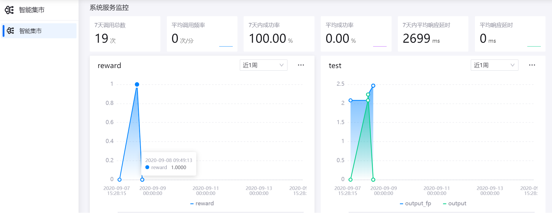Toggle the output legend series

coord(454,204)
